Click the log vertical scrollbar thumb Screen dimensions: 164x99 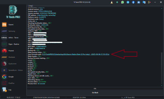point(162,68)
